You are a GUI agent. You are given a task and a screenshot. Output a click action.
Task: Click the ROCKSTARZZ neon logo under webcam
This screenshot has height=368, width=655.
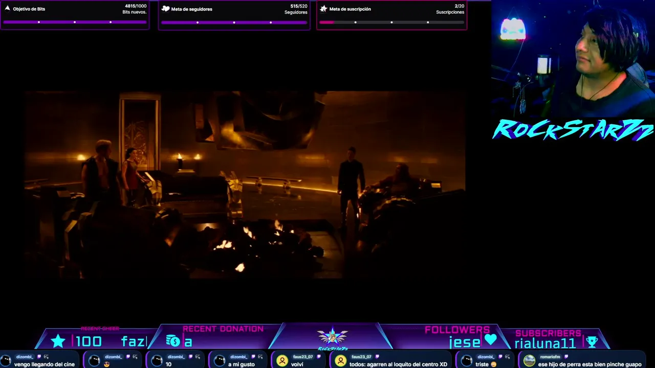[x=573, y=129]
